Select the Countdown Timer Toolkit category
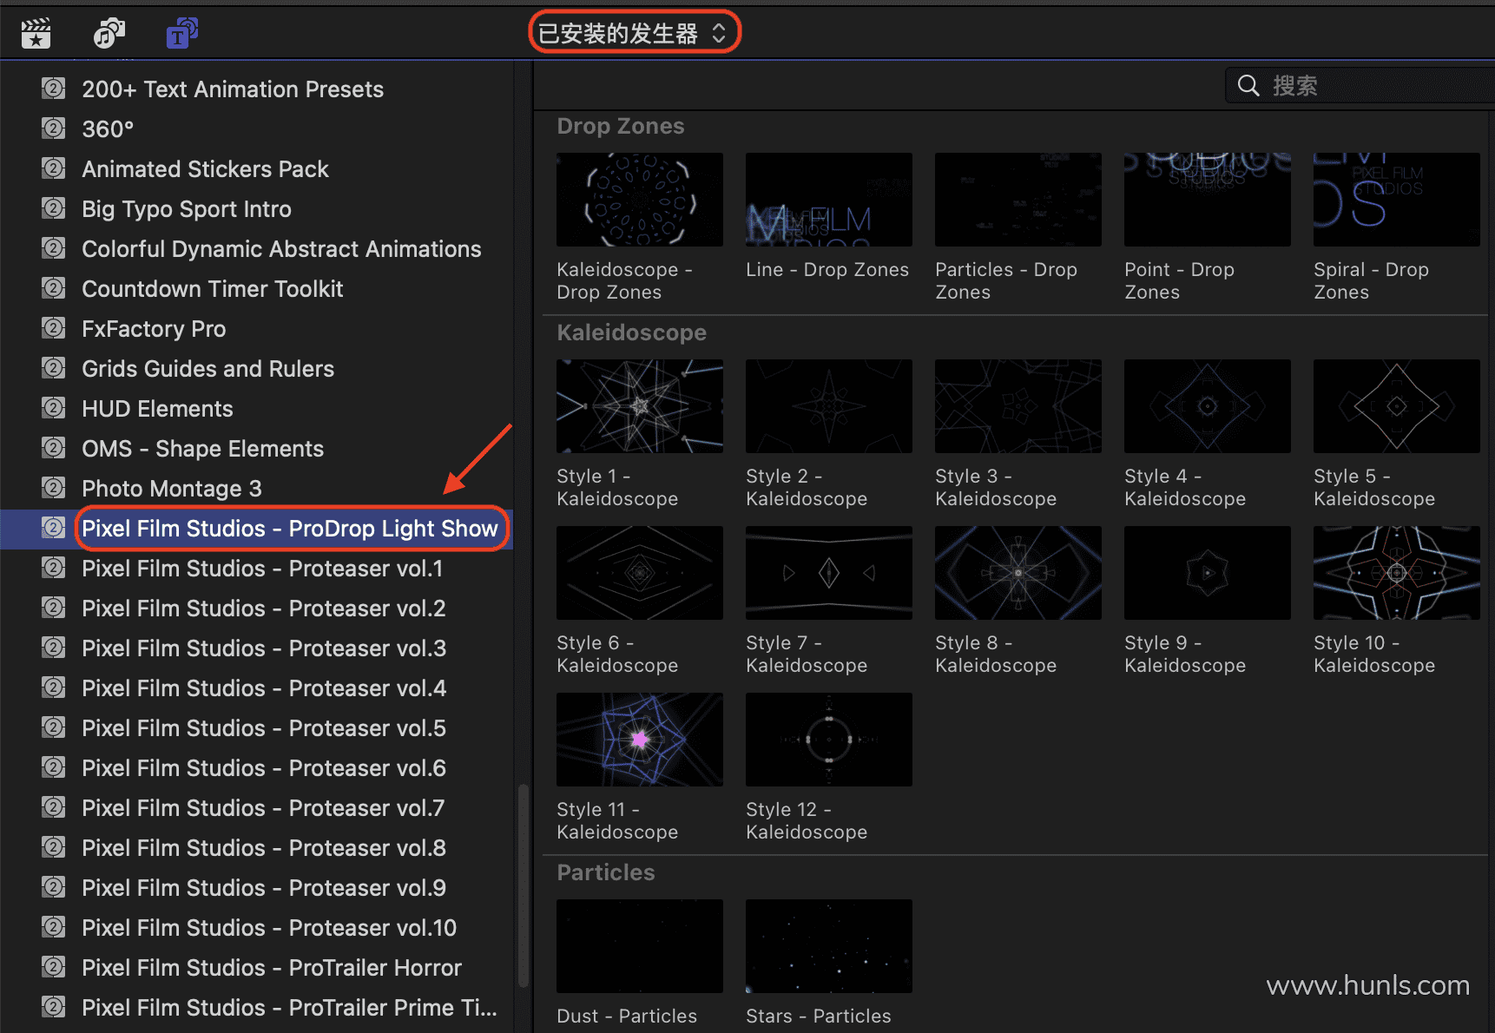The height and width of the screenshot is (1033, 1495). tap(257, 289)
